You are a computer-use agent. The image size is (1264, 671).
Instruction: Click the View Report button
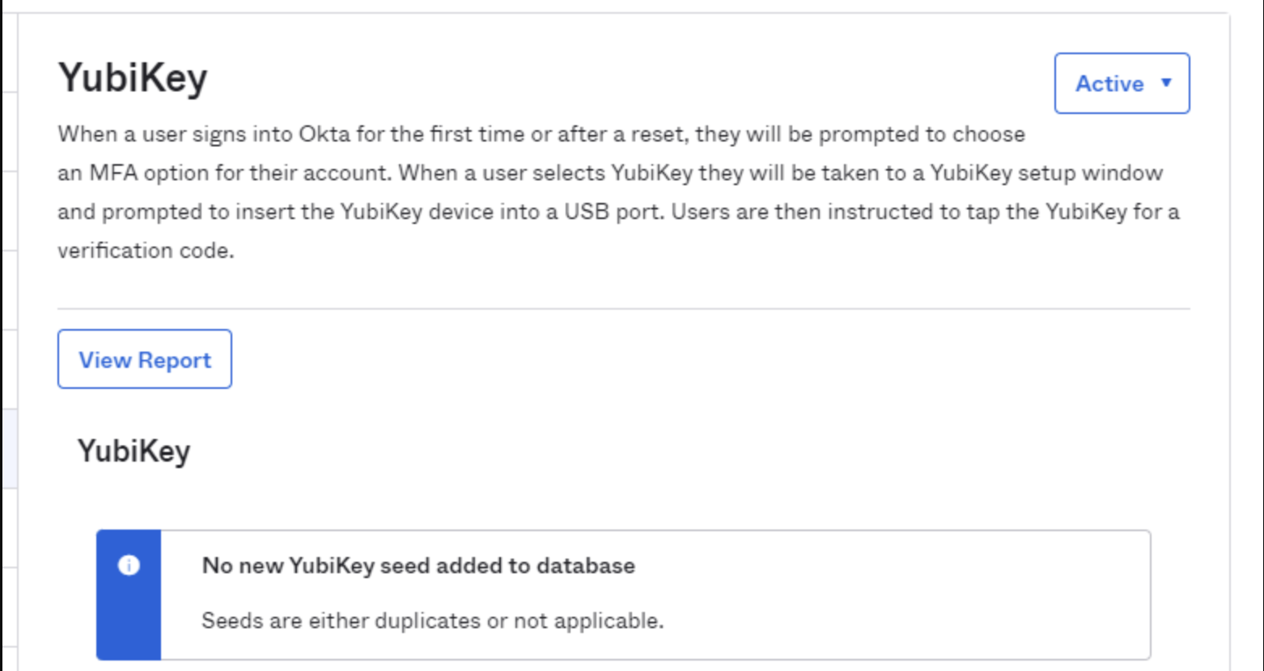click(x=144, y=359)
